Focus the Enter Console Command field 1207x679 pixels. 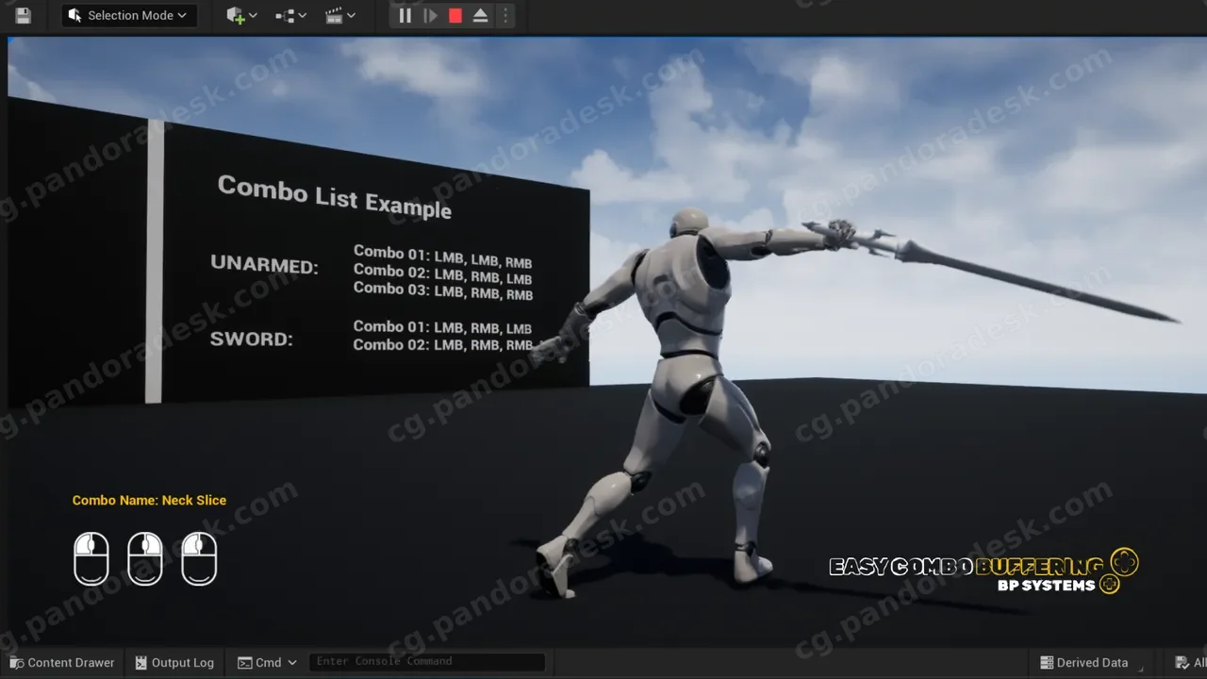pos(427,662)
